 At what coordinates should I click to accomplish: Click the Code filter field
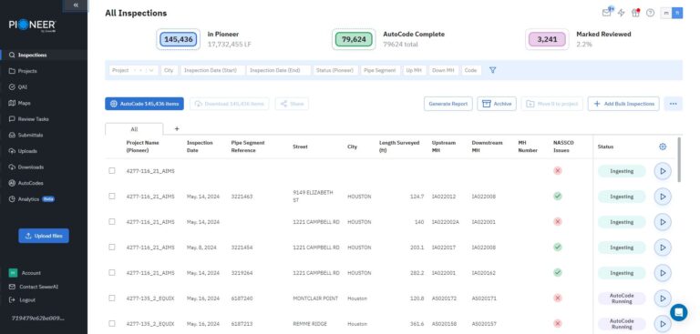click(471, 70)
